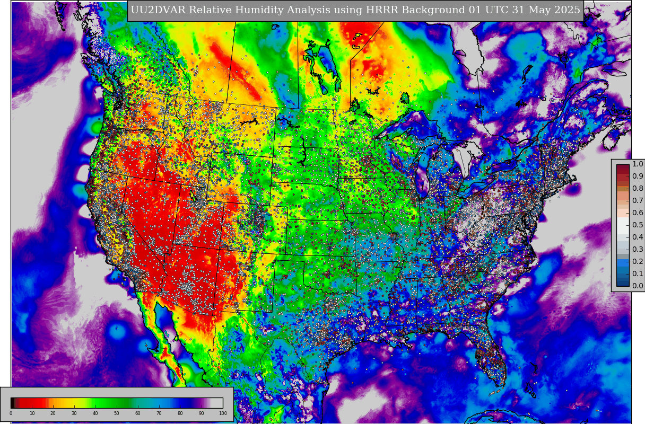This screenshot has width=645, height=424.
Task: Click the bright blue swatch near 0.2 on the right legend
Action: pyautogui.click(x=623, y=263)
